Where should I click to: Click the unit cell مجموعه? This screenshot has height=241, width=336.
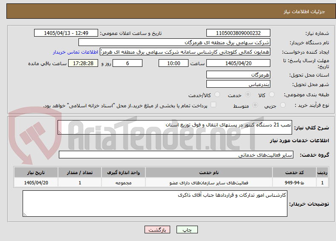[123, 183]
